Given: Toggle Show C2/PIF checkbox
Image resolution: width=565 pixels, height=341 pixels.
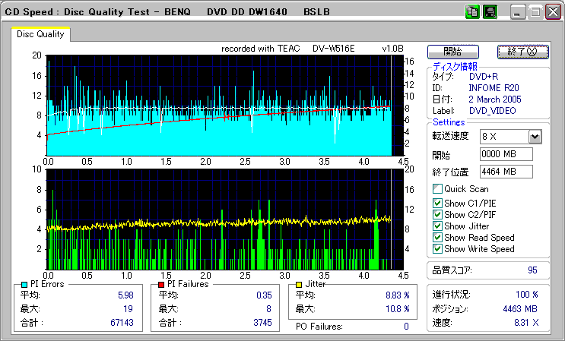Looking at the screenshot, I should pos(437,214).
